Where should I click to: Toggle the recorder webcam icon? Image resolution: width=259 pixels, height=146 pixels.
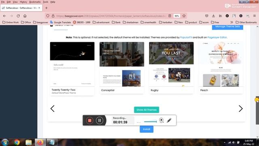161,120
